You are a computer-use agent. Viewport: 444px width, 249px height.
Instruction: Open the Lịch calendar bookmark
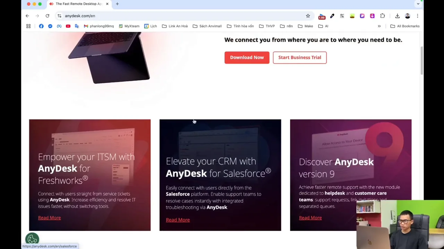(x=151, y=26)
